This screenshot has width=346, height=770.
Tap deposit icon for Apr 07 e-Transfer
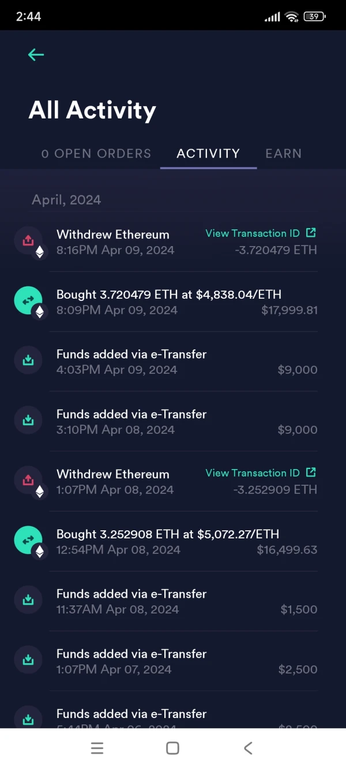(28, 660)
